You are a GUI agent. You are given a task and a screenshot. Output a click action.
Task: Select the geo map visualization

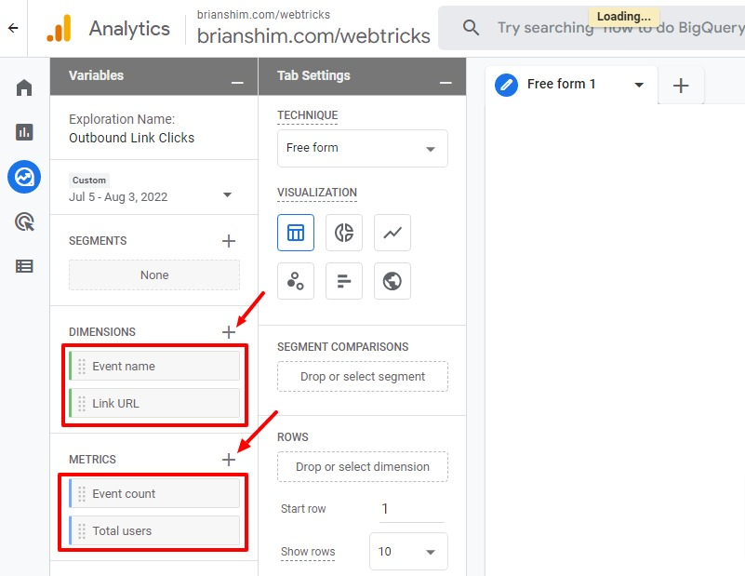click(x=392, y=281)
